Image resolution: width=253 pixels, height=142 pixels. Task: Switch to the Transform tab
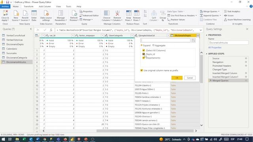(28, 6)
